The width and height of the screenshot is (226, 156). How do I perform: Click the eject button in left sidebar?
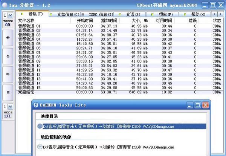pyautogui.click(x=8, y=56)
